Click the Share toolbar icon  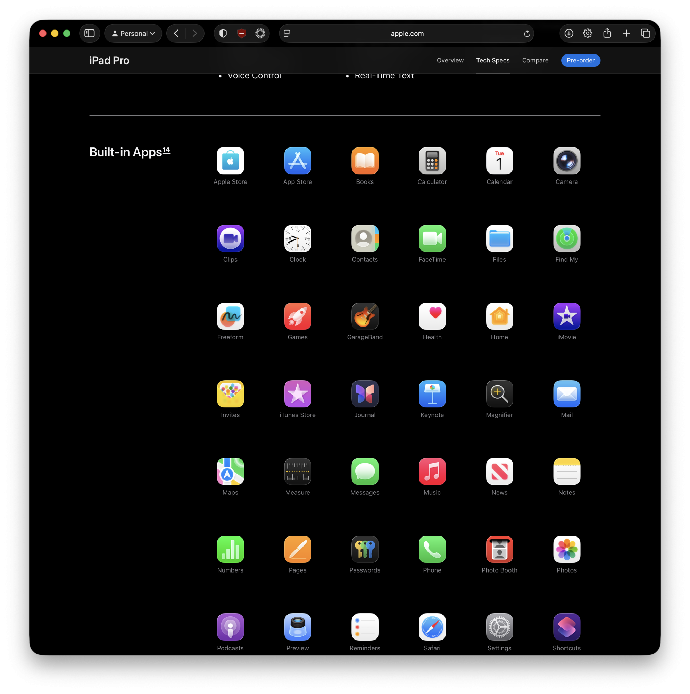pos(607,33)
